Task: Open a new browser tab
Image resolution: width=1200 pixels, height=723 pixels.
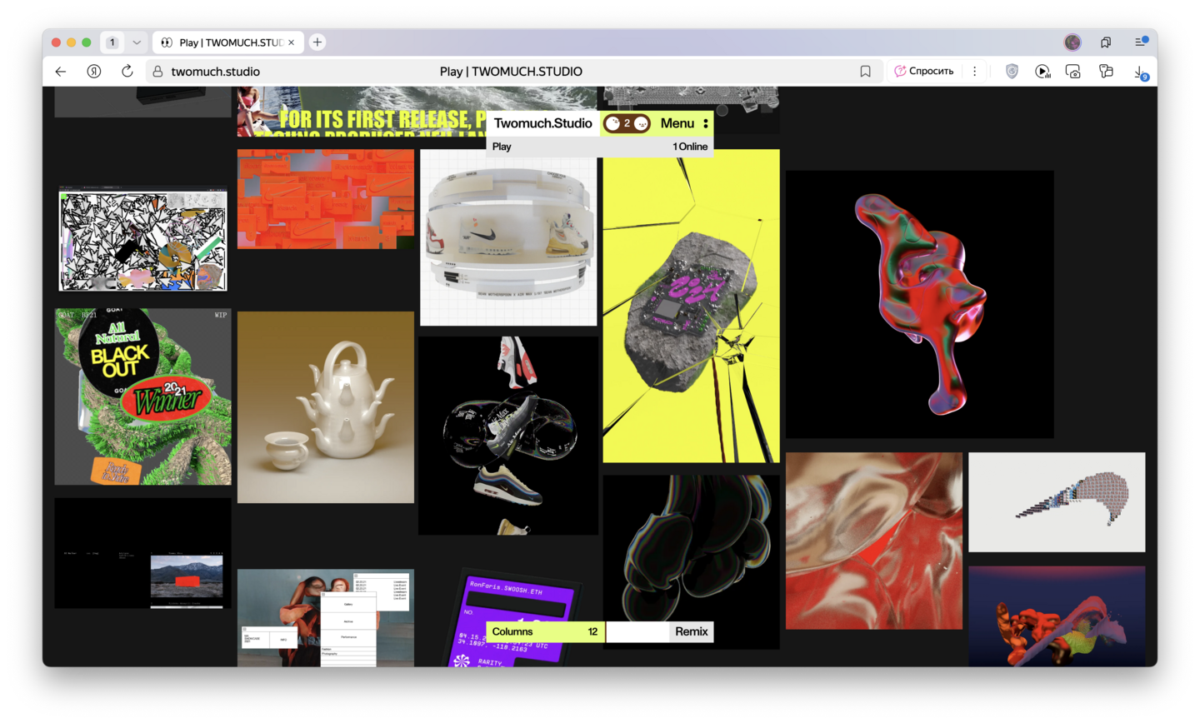Action: [x=317, y=42]
